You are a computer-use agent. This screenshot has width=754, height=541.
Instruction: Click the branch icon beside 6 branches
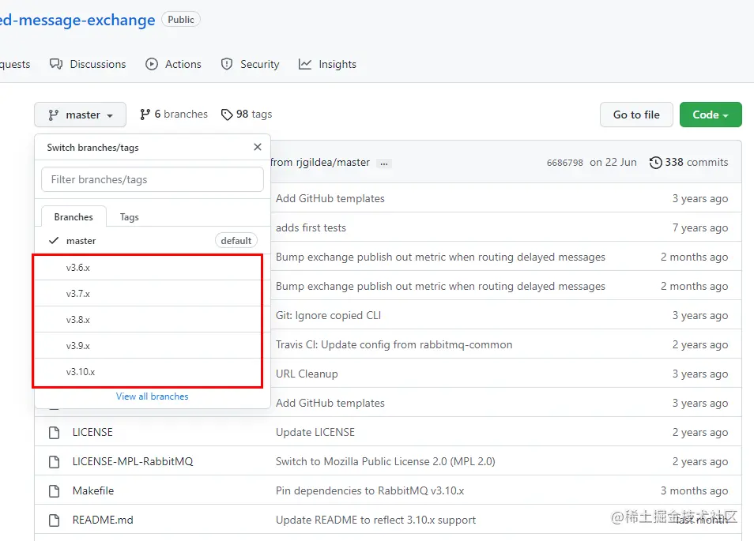(x=145, y=115)
